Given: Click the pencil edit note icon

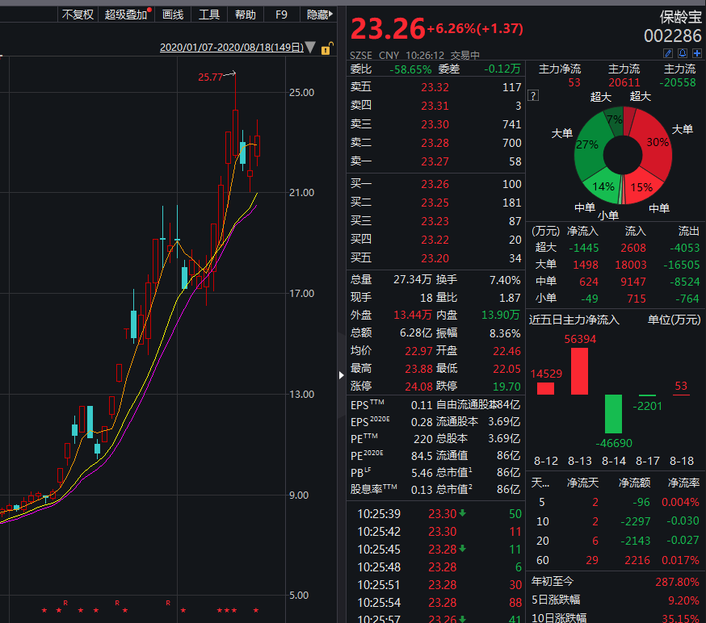Looking at the screenshot, I should pos(668,53).
